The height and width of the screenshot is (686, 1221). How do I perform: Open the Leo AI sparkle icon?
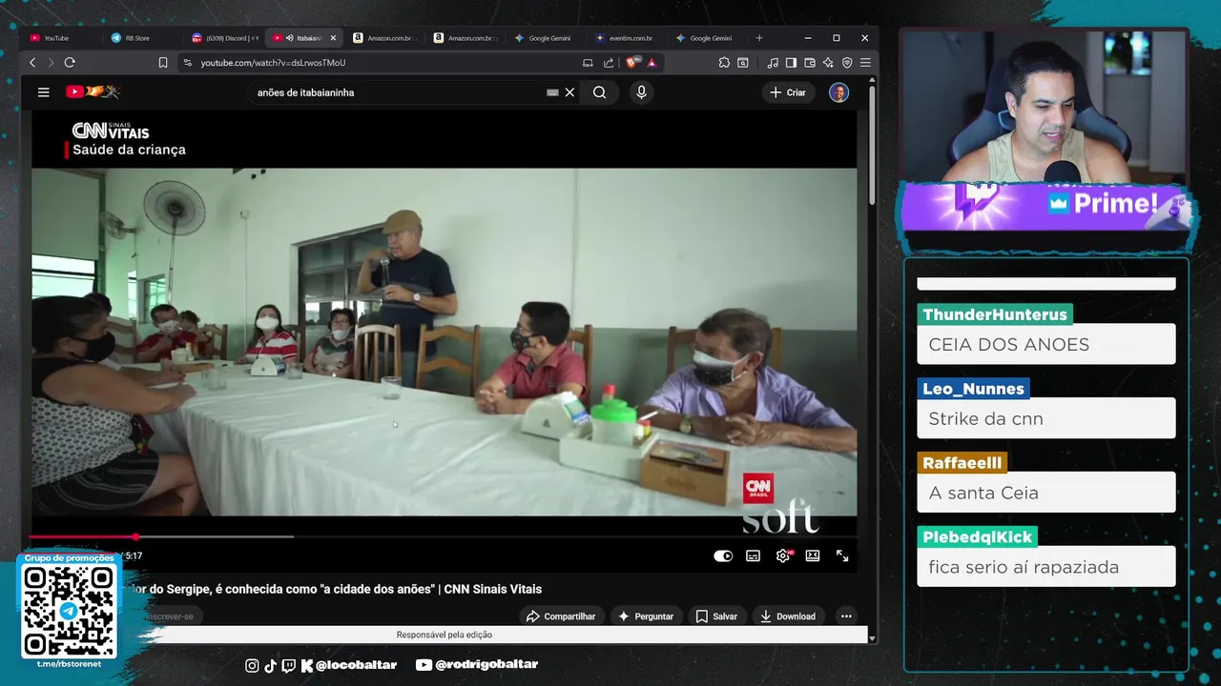(828, 63)
